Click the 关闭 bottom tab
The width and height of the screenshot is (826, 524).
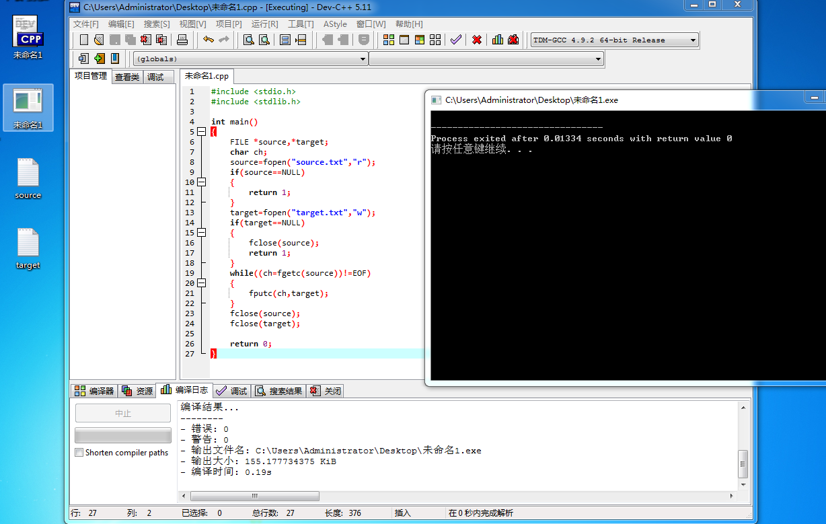click(325, 391)
